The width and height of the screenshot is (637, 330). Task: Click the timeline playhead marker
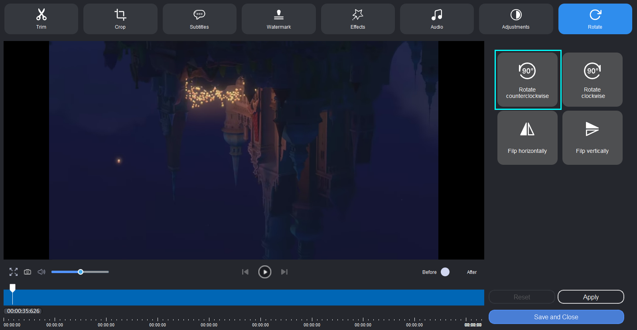coord(13,288)
